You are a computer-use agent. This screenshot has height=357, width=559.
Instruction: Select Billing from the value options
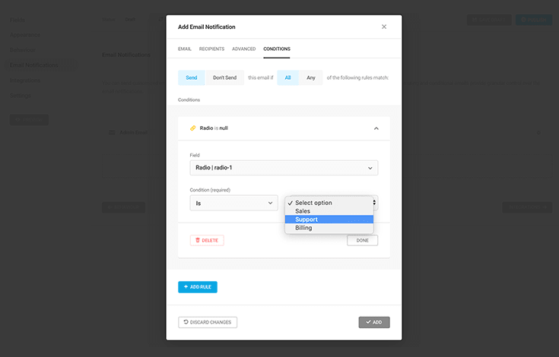click(303, 228)
